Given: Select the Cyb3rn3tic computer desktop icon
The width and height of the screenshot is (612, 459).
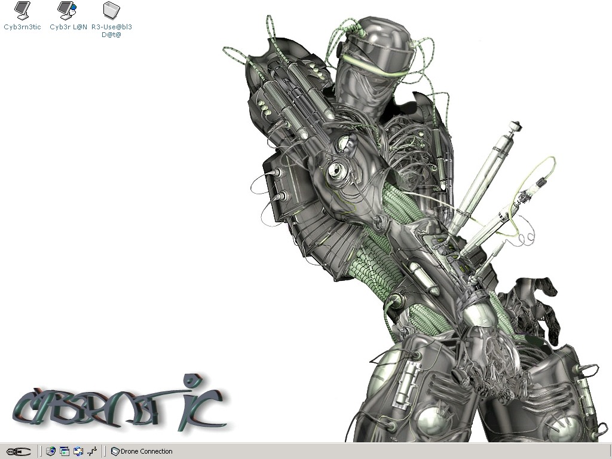Looking at the screenshot, I should (x=22, y=11).
